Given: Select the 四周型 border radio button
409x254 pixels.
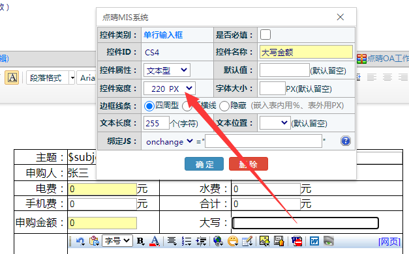Looking at the screenshot, I should tap(149, 106).
